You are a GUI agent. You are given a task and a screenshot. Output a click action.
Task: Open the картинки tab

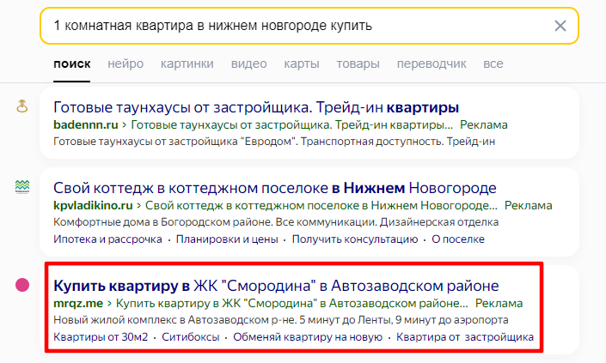[187, 64]
